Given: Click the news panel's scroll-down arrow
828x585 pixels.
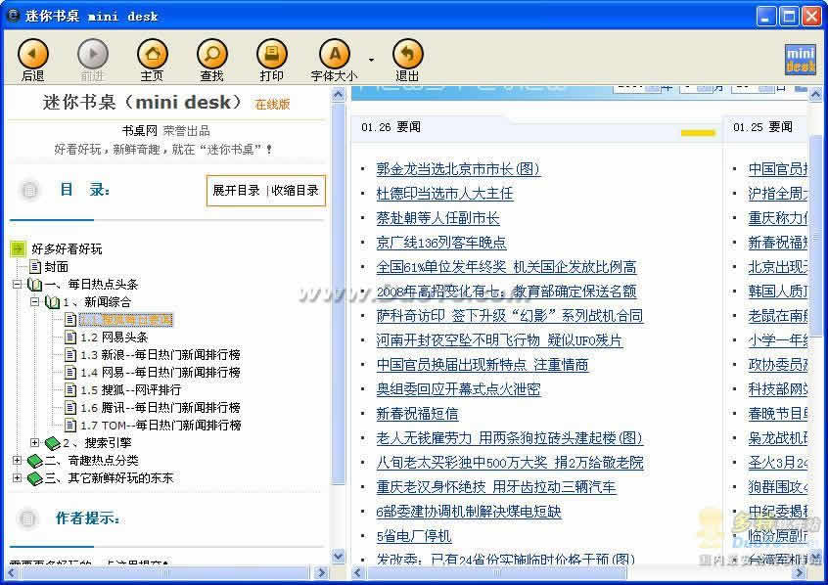Looking at the screenshot, I should (x=815, y=556).
